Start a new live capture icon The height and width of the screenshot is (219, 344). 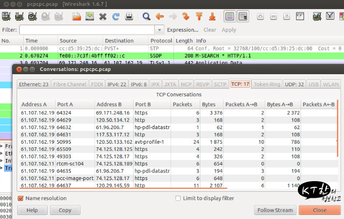coord(33,17)
